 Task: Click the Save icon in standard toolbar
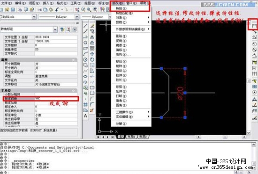(x=13, y=9)
